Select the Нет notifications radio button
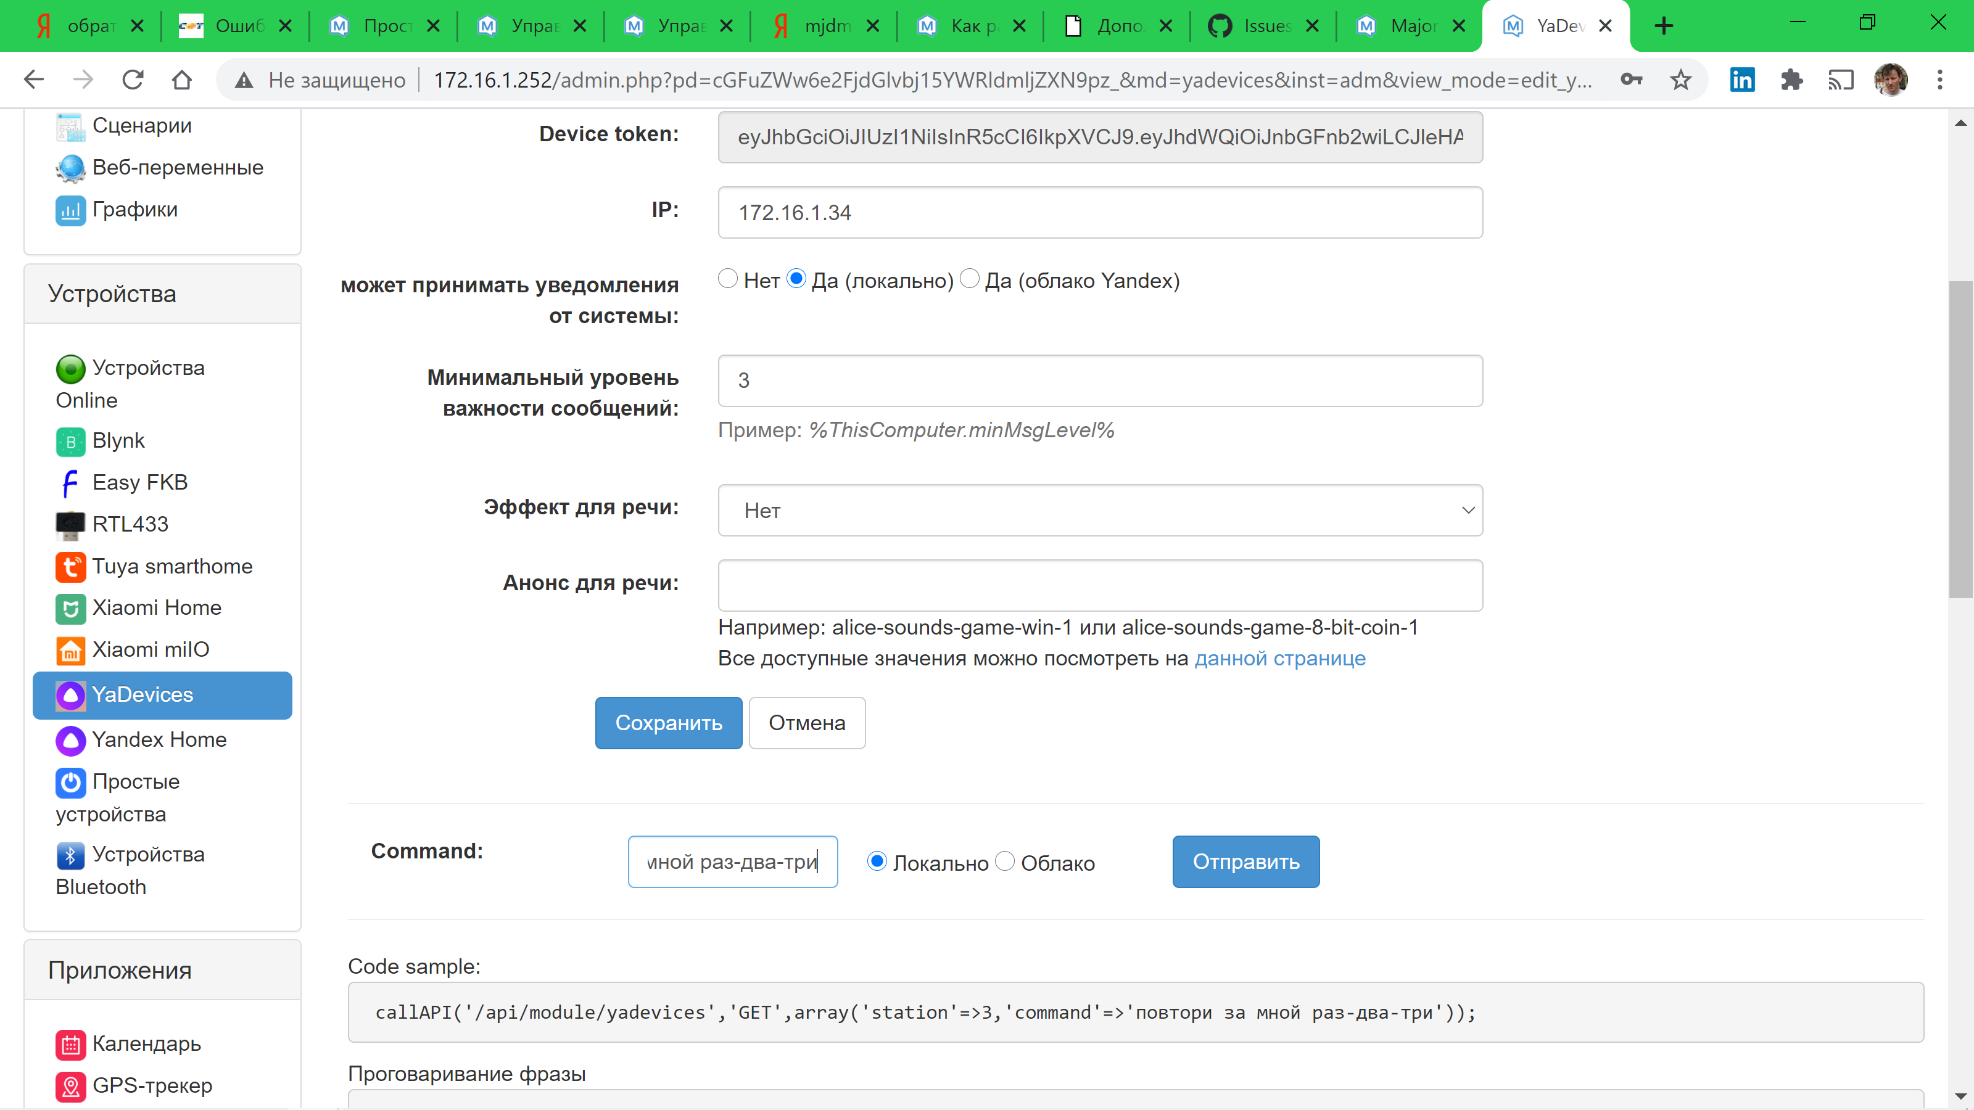The width and height of the screenshot is (1974, 1110). pyautogui.click(x=728, y=279)
